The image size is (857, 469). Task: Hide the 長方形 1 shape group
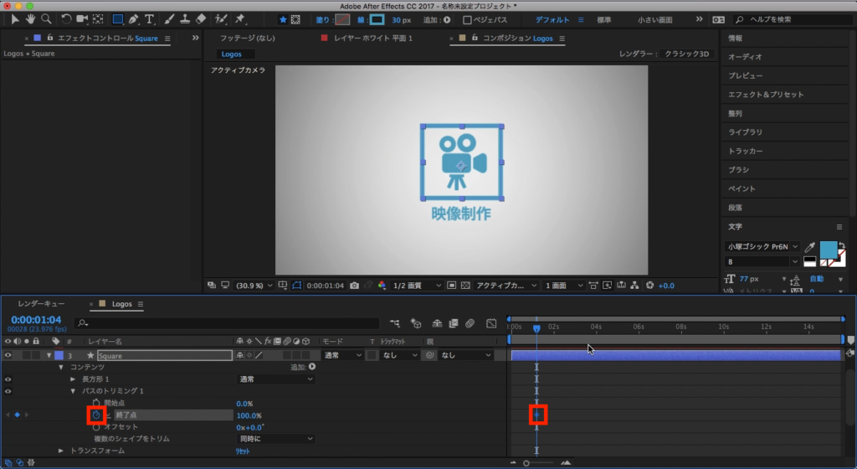8,379
